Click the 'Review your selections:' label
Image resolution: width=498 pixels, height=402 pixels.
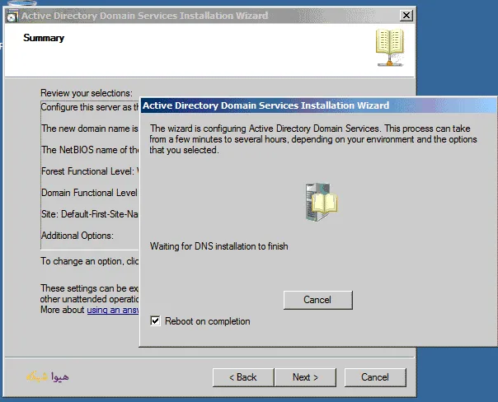click(x=87, y=93)
